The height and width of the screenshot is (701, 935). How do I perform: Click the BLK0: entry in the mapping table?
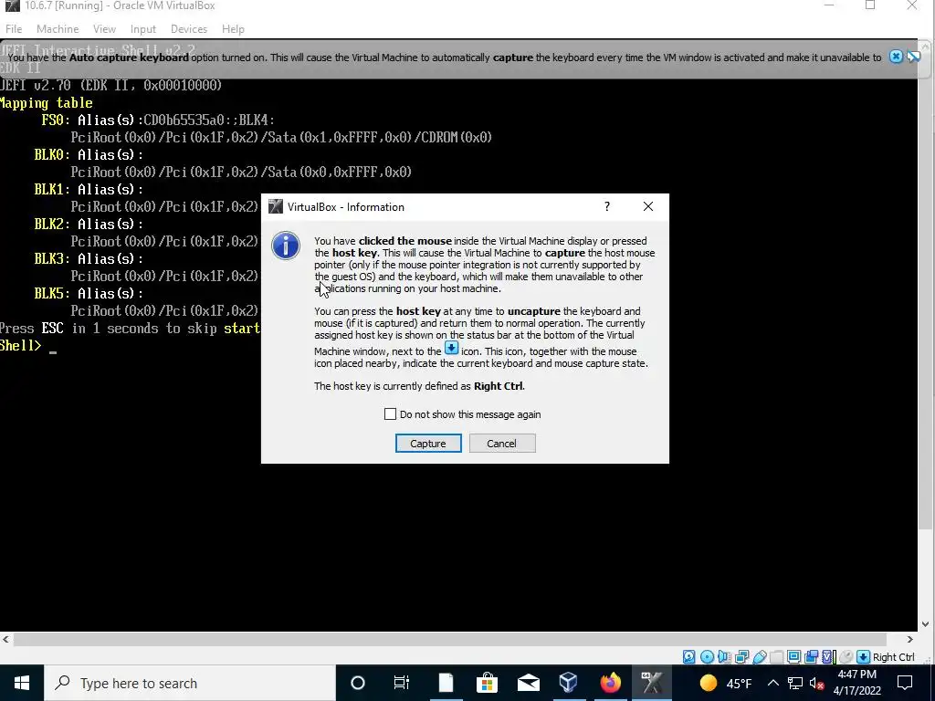point(52,154)
